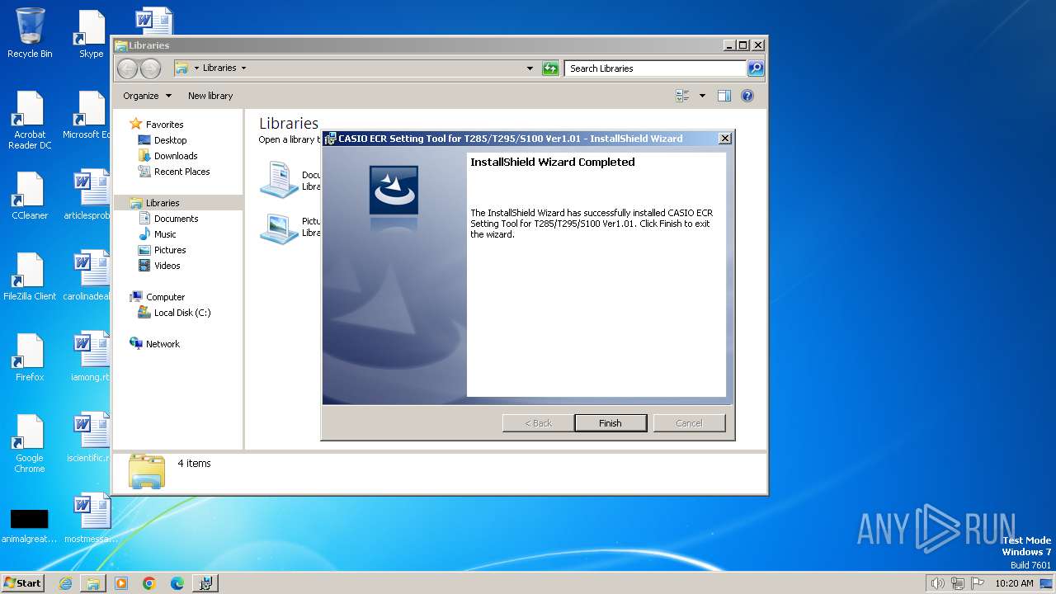Click the installer taskbar icon
The image size is (1056, 594).
click(205, 583)
